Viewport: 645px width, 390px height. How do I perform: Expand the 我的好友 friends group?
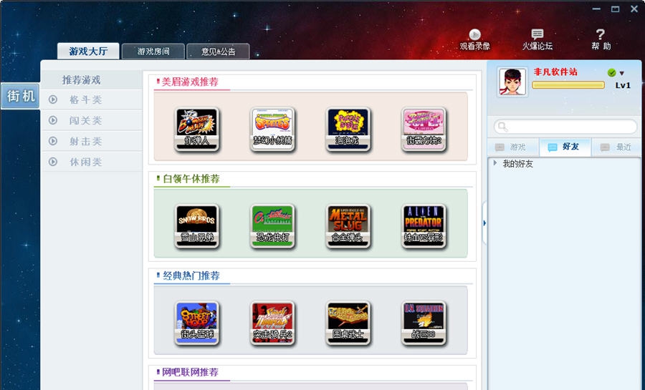pos(494,163)
